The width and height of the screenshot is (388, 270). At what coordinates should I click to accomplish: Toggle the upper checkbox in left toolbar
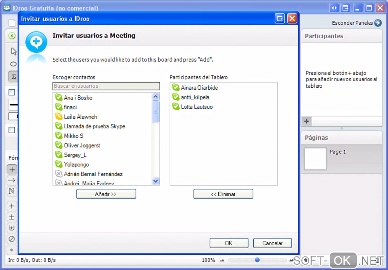point(12,92)
